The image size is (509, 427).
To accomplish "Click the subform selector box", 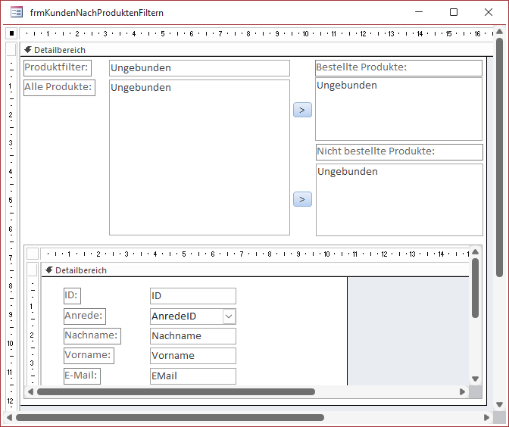I will (33, 253).
